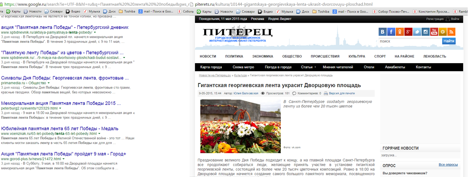Open result Юбилейная памятная лента 65 лет Победы
Viewport: 470px width, 177px height.
point(59,128)
